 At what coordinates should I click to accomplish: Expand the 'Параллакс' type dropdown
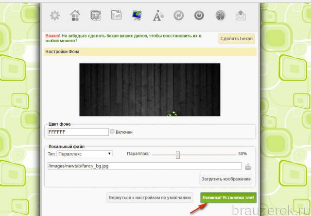[x=85, y=154]
